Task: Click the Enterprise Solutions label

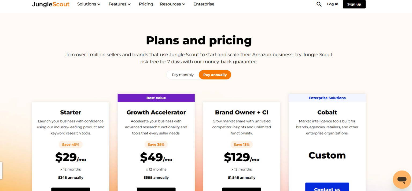Action: 327,98
